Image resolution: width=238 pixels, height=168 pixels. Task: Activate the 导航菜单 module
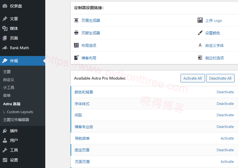click(x=227, y=138)
